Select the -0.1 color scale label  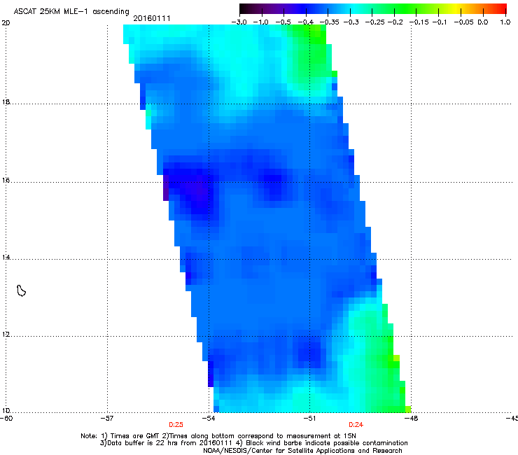[440, 22]
